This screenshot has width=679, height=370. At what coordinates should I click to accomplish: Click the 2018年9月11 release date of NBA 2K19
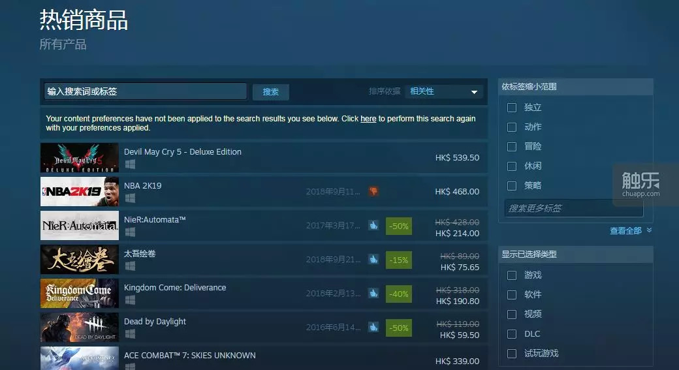coord(333,191)
